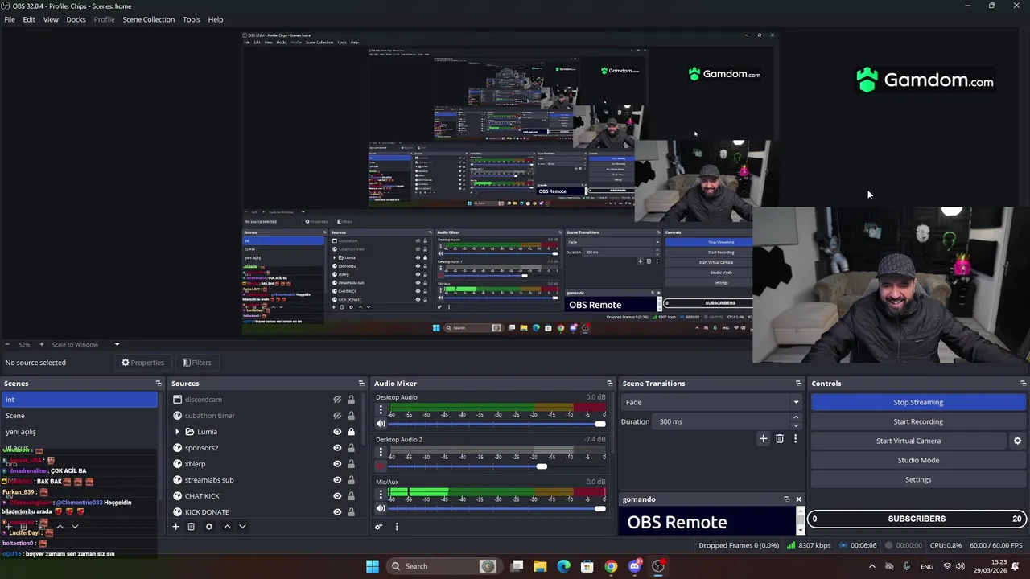Screen dimensions: 1030x579
Task: Decrease transition duration stepper
Action: coord(796,425)
